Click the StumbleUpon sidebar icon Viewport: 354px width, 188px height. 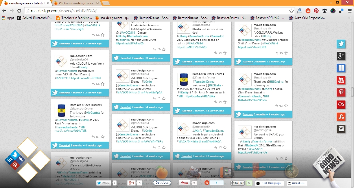click(341, 117)
